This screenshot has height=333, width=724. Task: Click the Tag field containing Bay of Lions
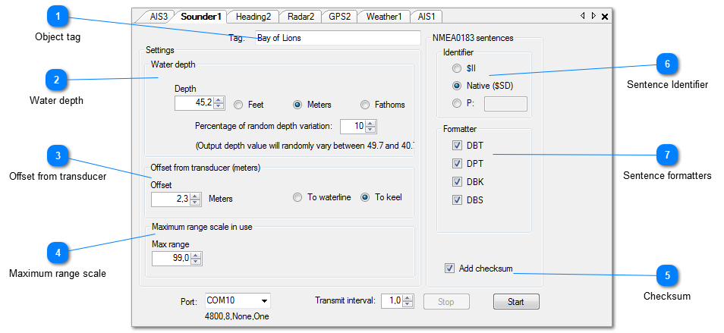337,38
